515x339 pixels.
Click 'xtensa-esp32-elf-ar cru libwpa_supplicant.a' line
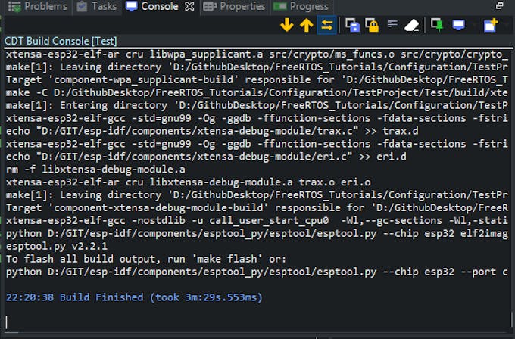[x=257, y=54]
